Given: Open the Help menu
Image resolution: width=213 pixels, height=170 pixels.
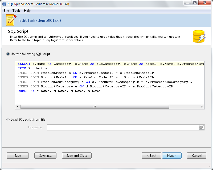Looking at the screenshot, I should coord(27,11).
